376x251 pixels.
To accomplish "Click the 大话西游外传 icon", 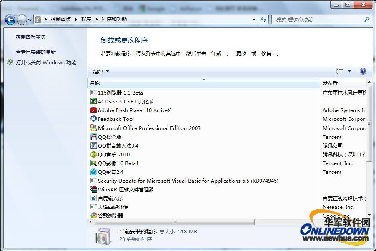I will (x=93, y=207).
